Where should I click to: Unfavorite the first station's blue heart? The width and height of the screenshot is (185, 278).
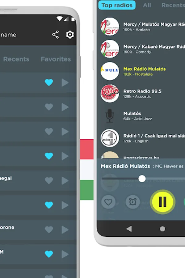tap(49, 82)
